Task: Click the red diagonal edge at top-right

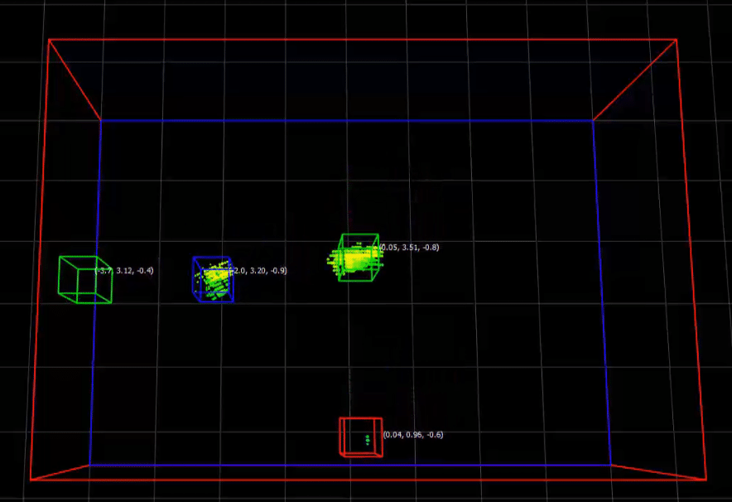Action: tap(634, 80)
